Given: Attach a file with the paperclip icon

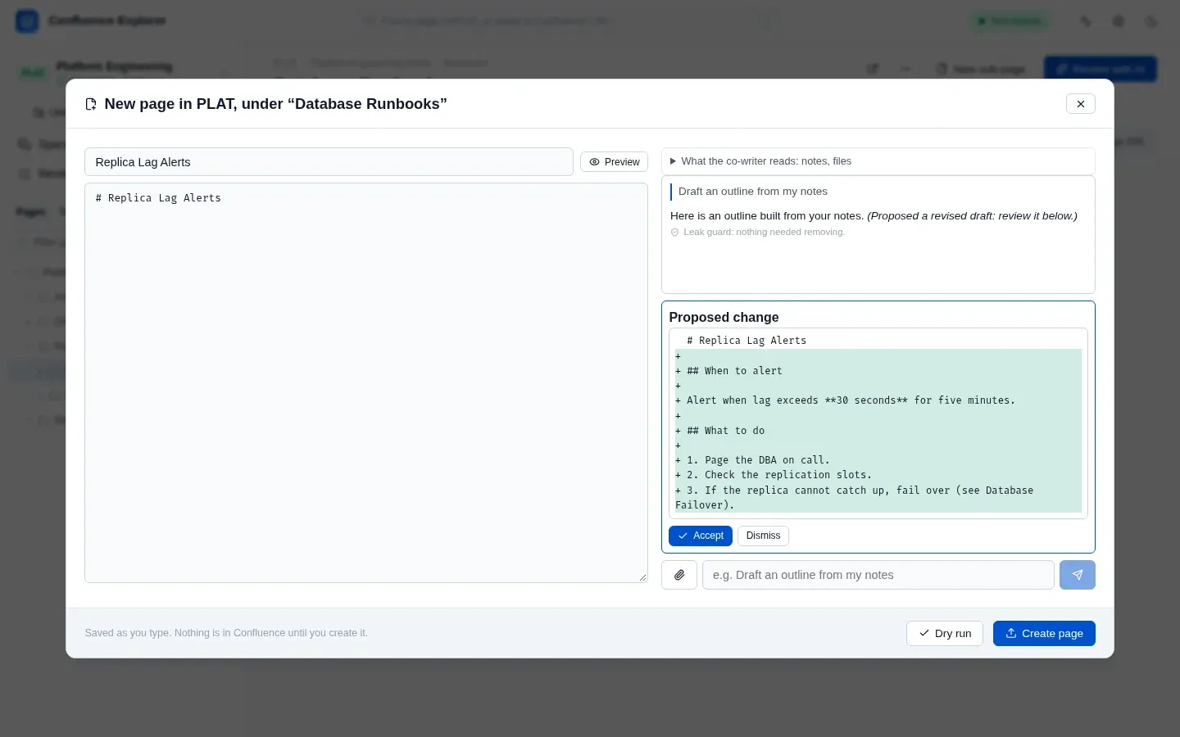Looking at the screenshot, I should [x=679, y=575].
